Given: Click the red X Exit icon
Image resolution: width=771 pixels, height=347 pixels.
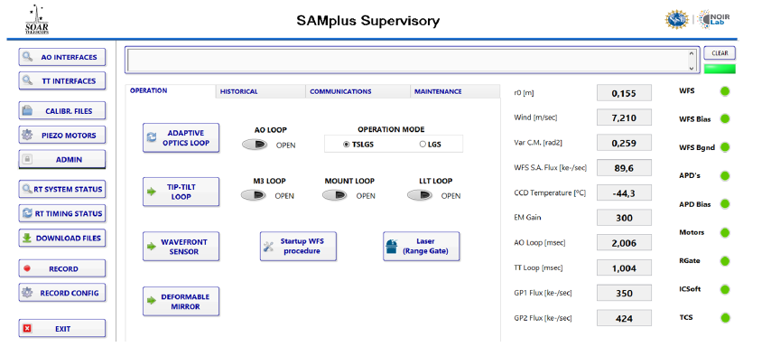Looking at the screenshot, I should coord(27,328).
